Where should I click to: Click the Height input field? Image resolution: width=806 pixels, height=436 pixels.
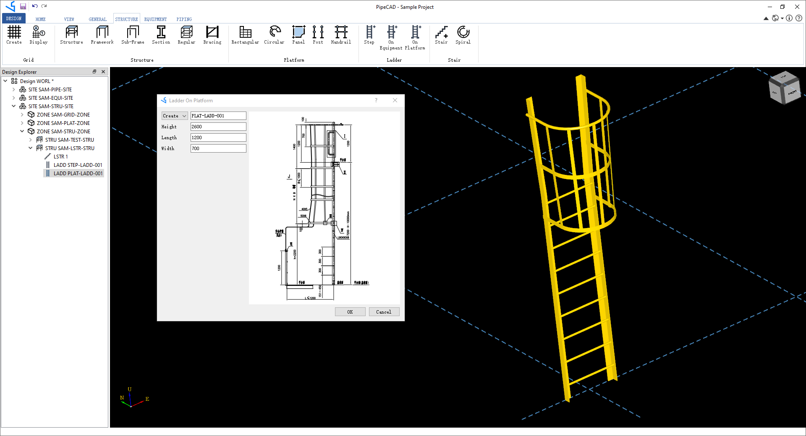coord(217,127)
